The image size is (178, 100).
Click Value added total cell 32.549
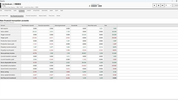point(114,31)
